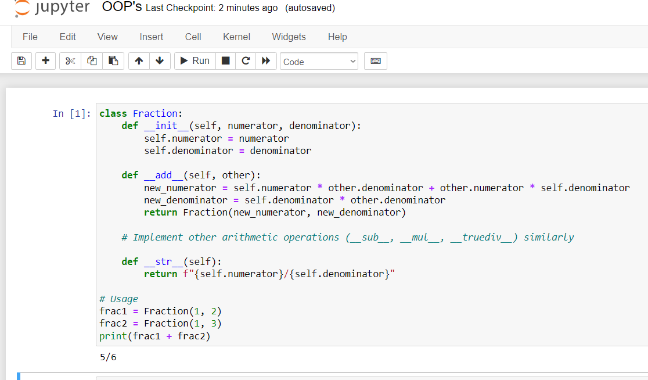Click the In [1]: cell prompt
This screenshot has width=648, height=380.
72,114
